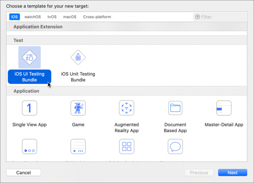Choose the Game template icon
Image resolution: width=254 pixels, height=183 pixels.
point(78,108)
